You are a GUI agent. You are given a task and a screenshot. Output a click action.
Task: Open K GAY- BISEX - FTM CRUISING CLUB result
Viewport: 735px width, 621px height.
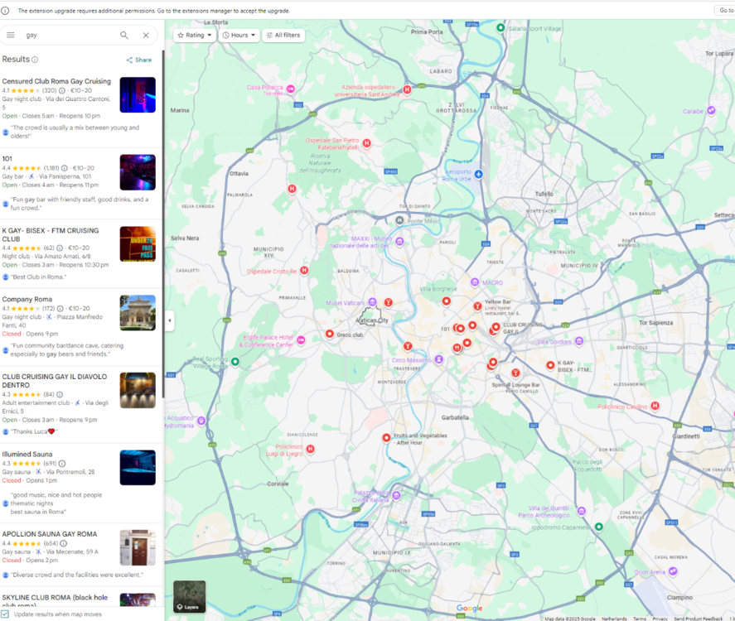[x=51, y=234]
